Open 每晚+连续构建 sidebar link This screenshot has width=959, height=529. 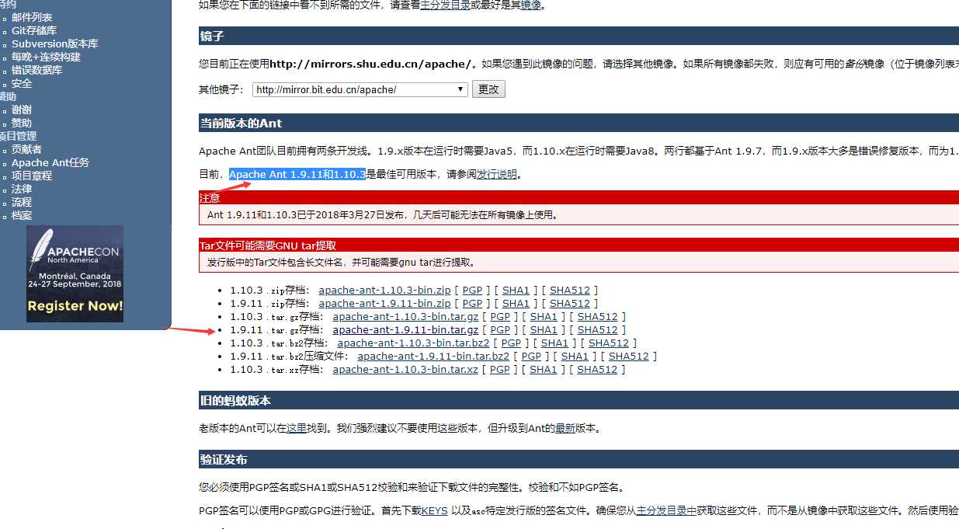tap(46, 57)
